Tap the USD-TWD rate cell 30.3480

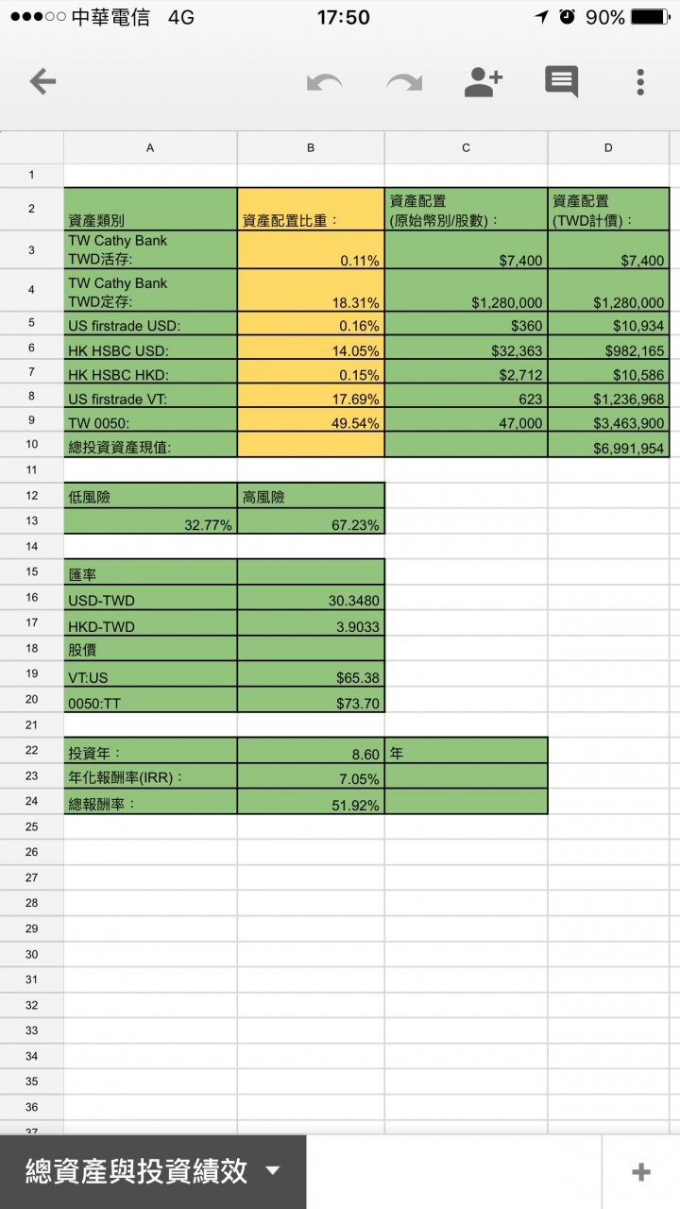(x=311, y=600)
